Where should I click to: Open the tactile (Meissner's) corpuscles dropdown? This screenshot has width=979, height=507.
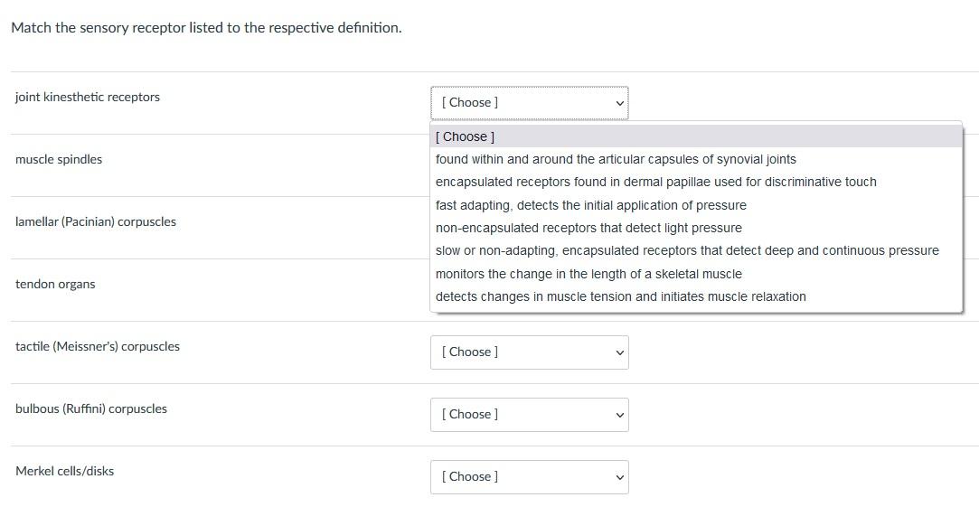coord(529,352)
